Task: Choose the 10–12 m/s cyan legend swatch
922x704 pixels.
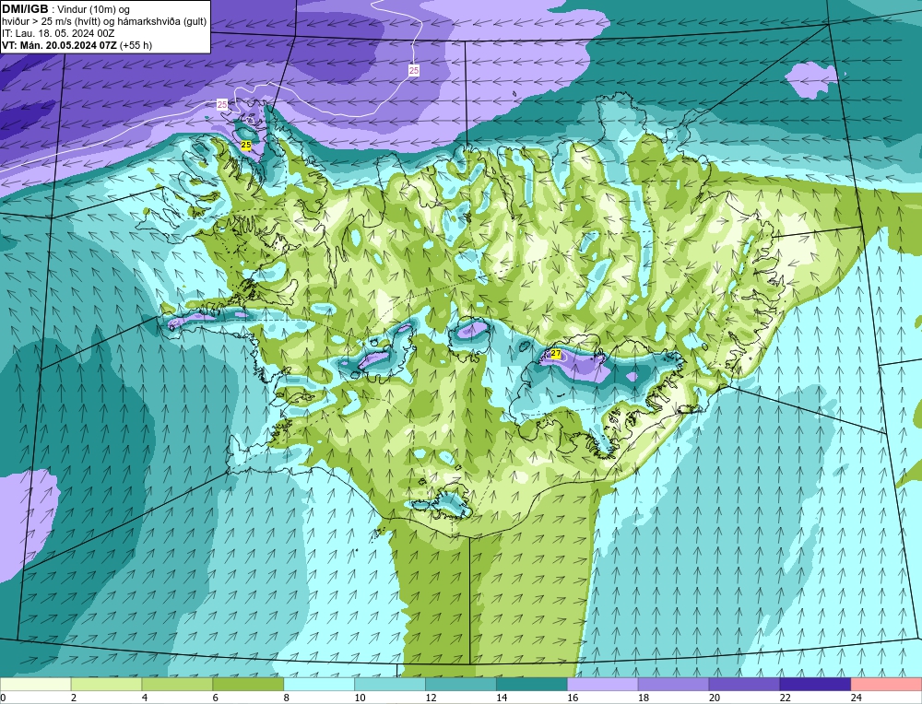Action: pos(390,684)
